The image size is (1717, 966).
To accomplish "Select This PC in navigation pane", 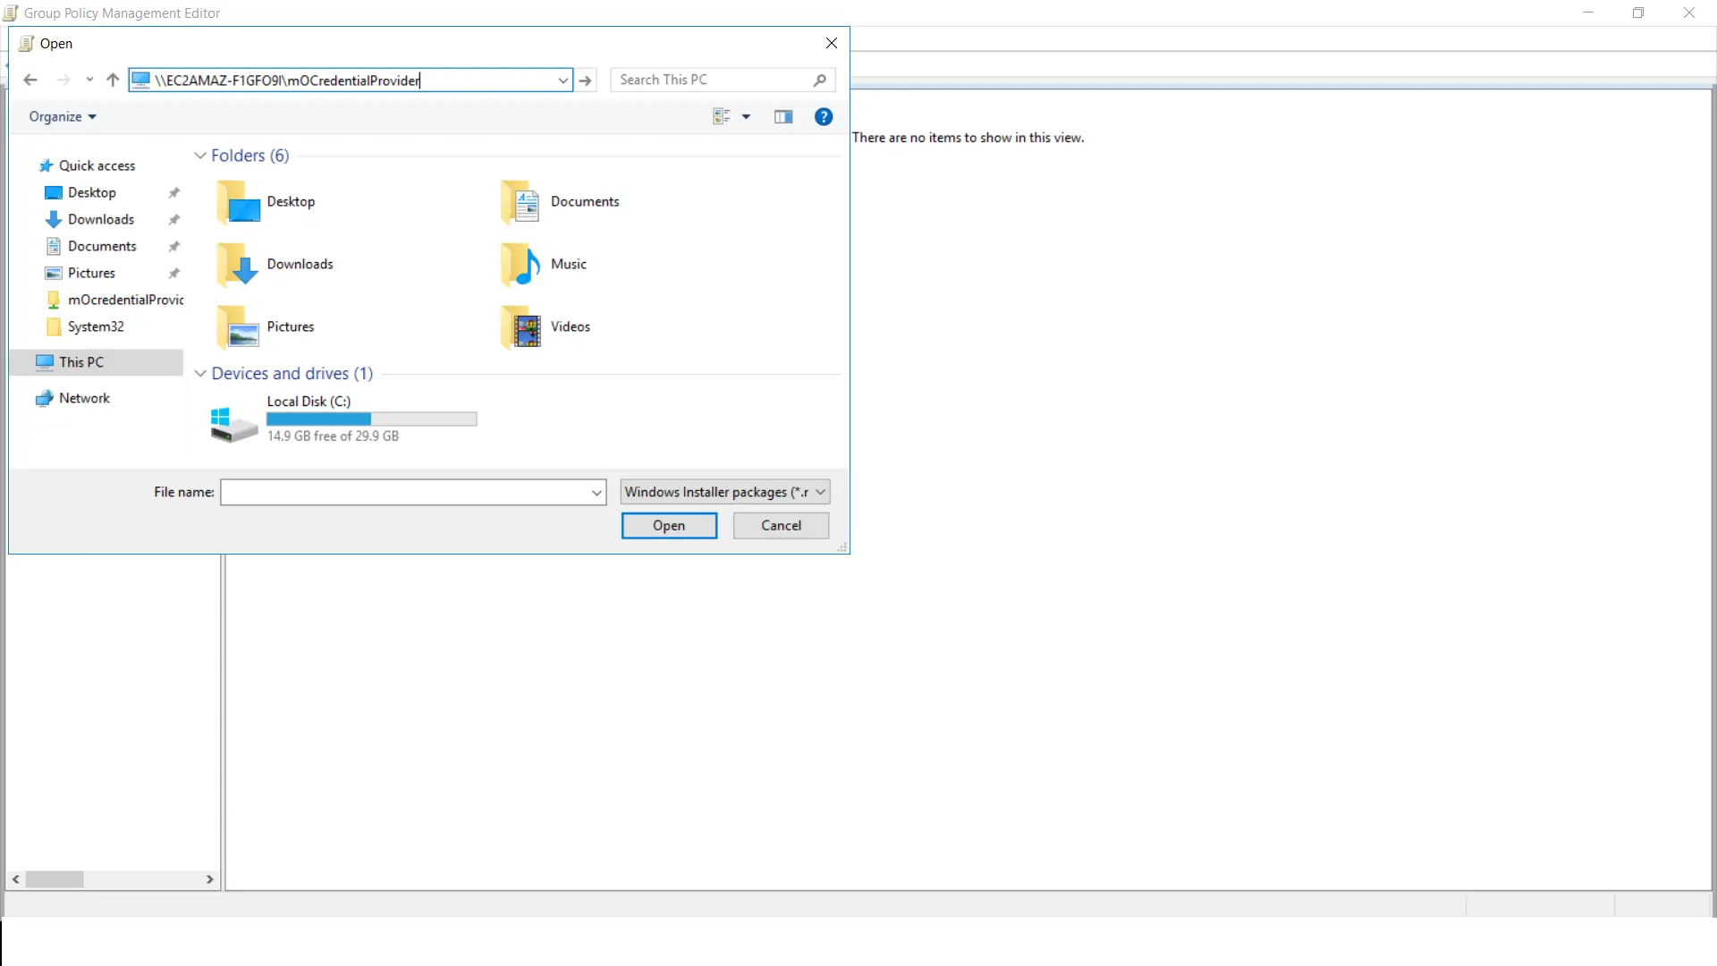I will coord(80,362).
